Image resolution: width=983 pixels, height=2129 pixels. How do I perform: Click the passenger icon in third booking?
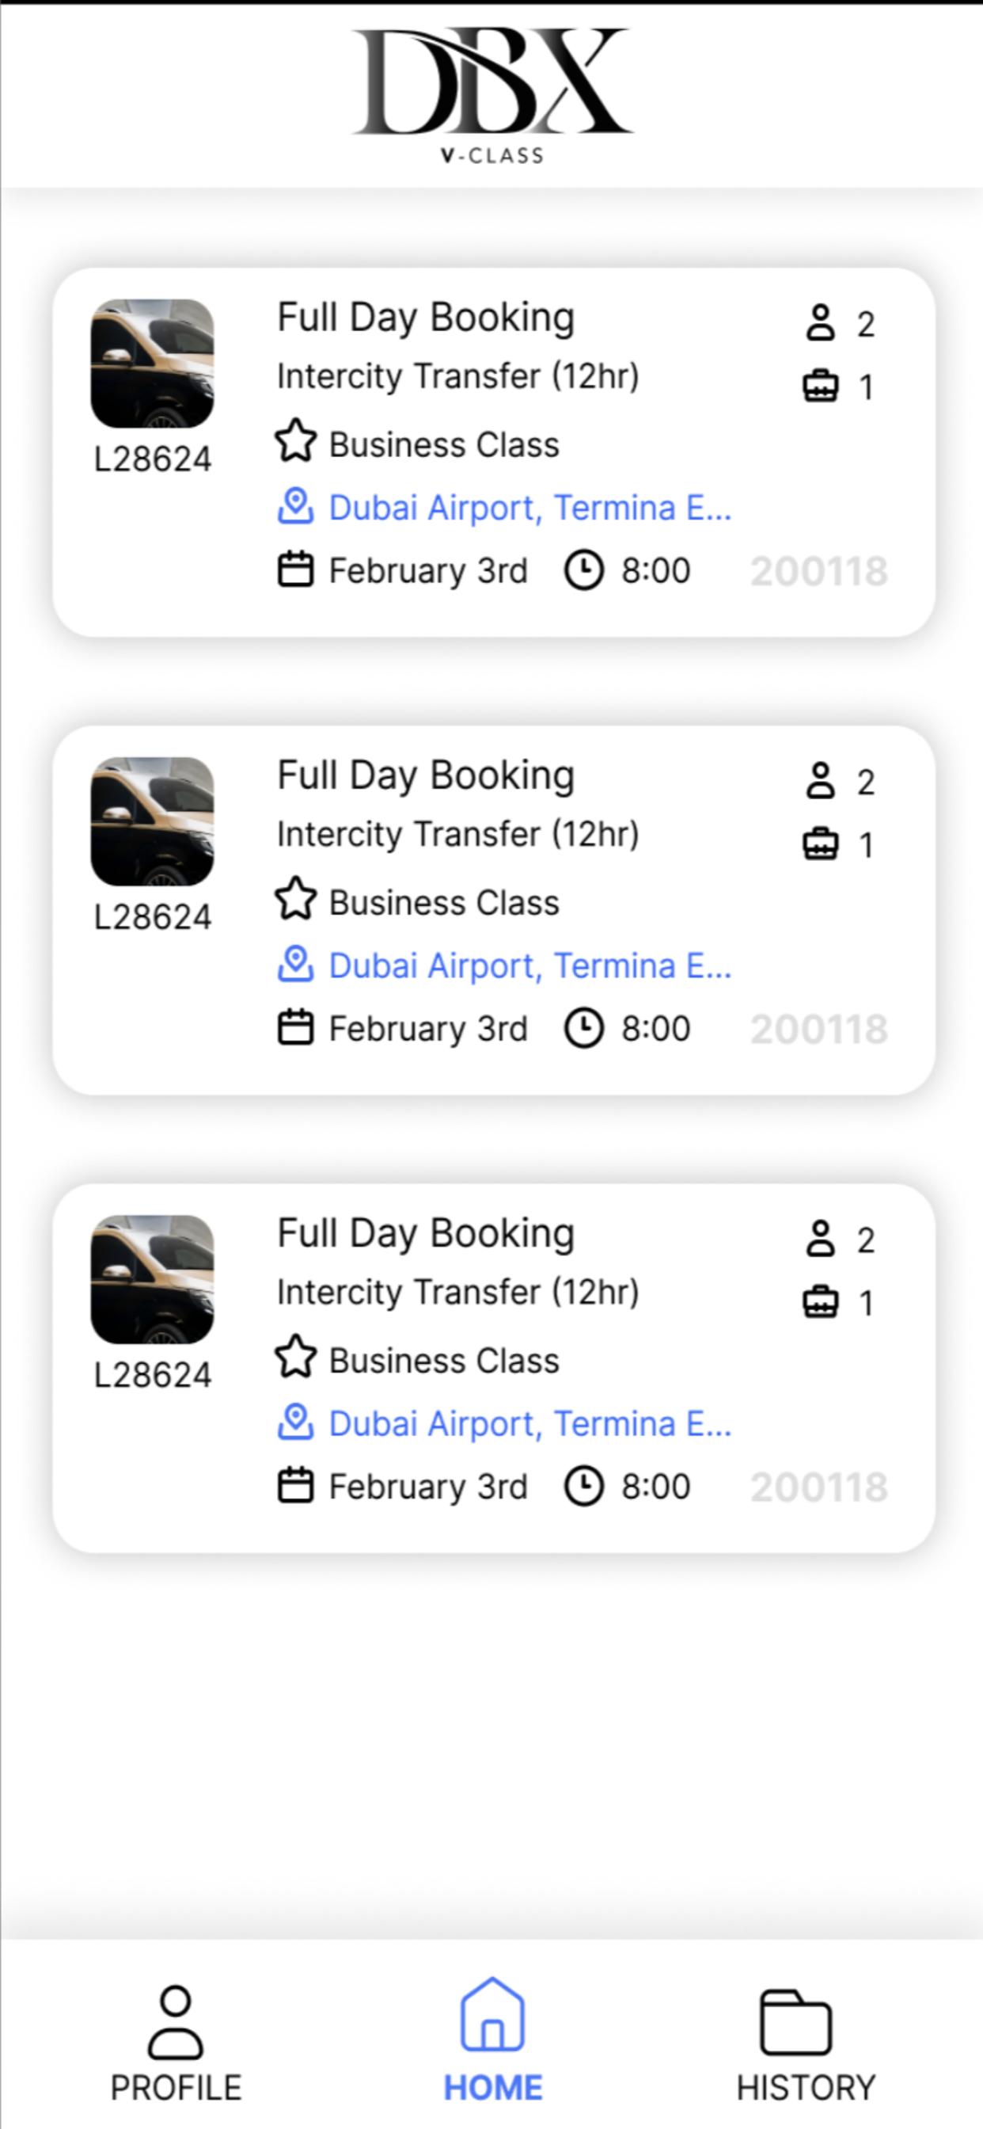(820, 1238)
